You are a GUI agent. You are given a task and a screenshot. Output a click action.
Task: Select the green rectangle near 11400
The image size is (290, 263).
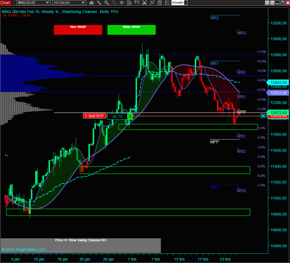click(165, 170)
